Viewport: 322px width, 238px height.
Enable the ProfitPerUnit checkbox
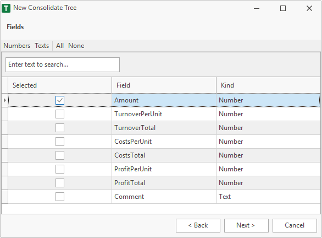60,169
